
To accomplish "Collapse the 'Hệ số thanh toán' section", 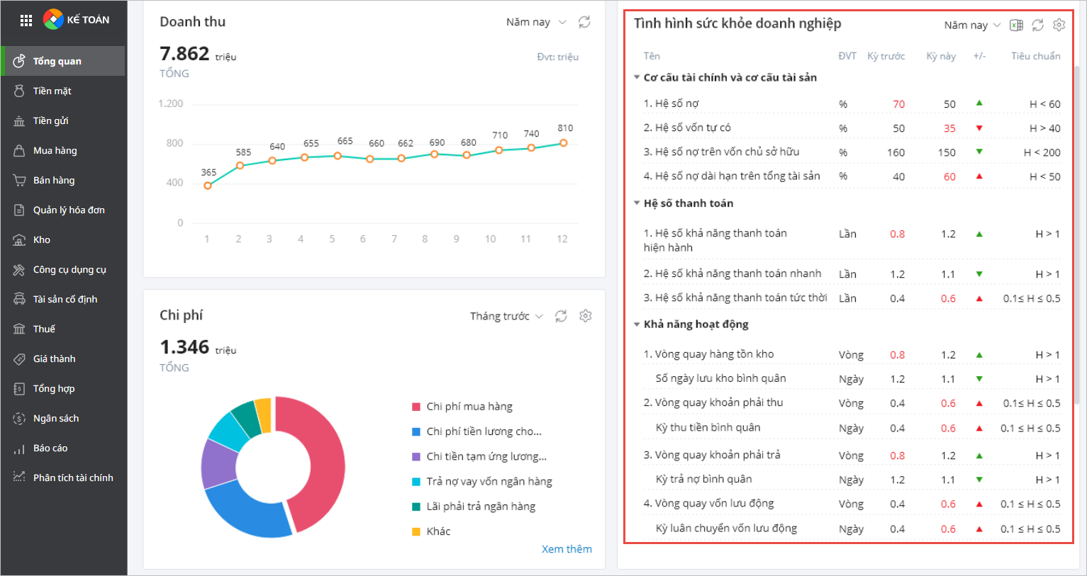I will (637, 203).
